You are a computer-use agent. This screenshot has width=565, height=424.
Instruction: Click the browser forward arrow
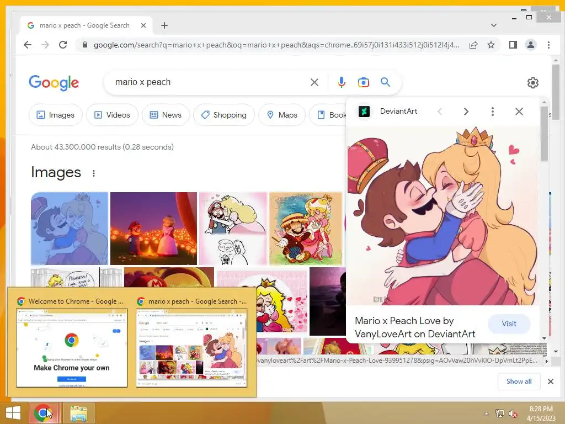click(x=45, y=45)
